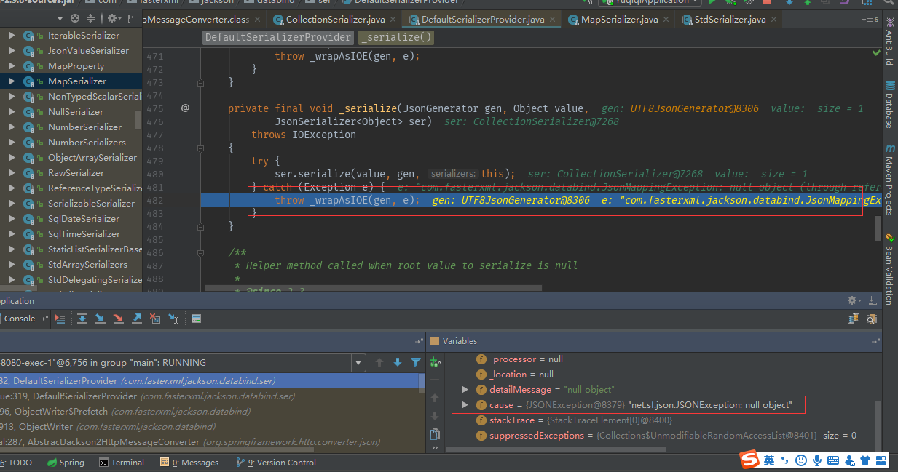This screenshot has height=472, width=898.
Task: Click the Step Into debugger icon
Action: coord(100,319)
